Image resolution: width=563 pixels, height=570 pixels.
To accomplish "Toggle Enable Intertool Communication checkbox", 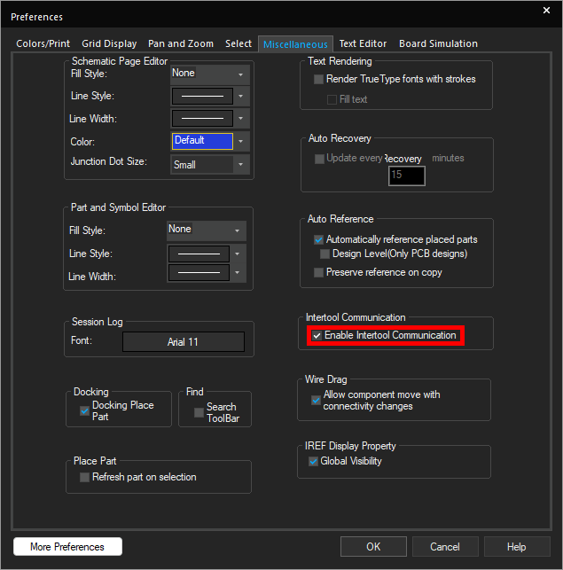I will tap(317, 336).
